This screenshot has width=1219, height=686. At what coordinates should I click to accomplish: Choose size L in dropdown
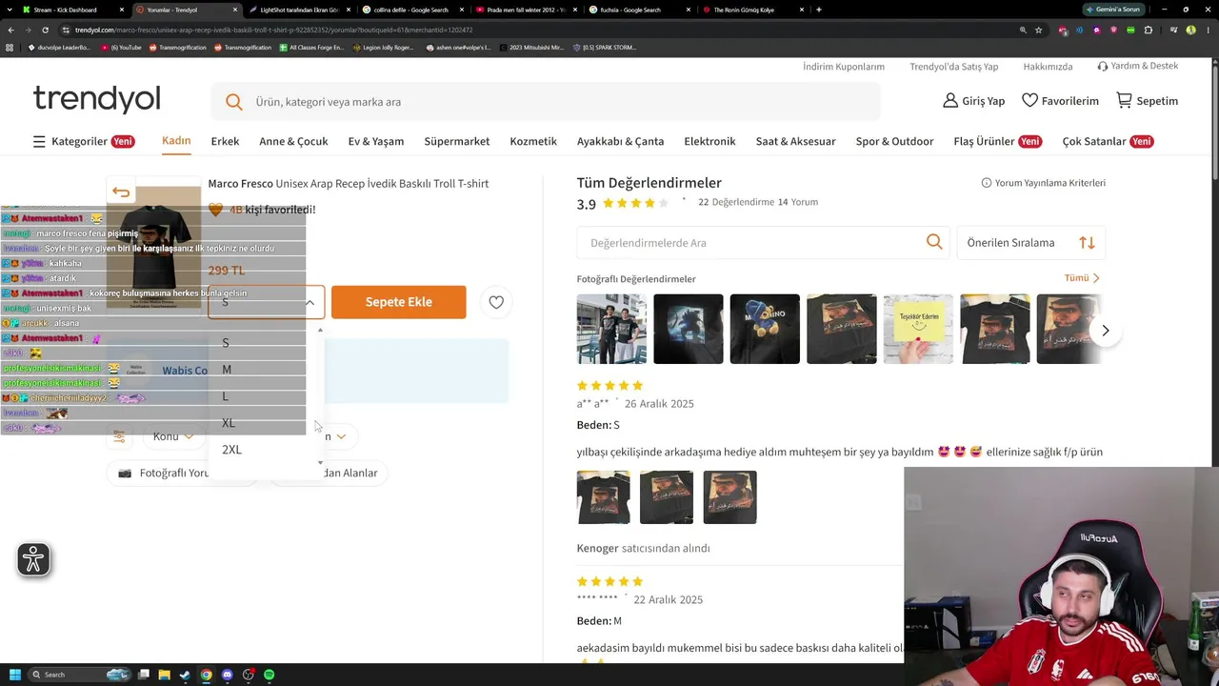[265, 396]
